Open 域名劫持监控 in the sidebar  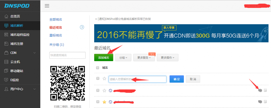tap(20, 35)
